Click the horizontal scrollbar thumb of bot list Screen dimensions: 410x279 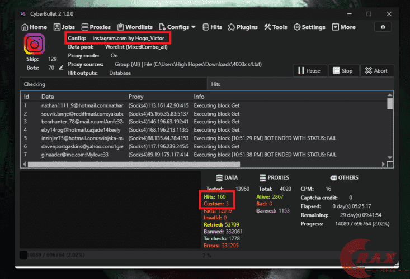pos(134,164)
